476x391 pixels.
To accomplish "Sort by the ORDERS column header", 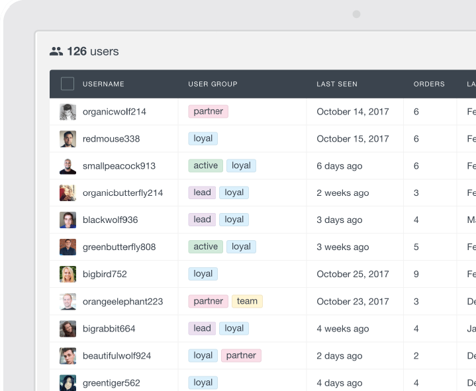I will pyautogui.click(x=429, y=84).
